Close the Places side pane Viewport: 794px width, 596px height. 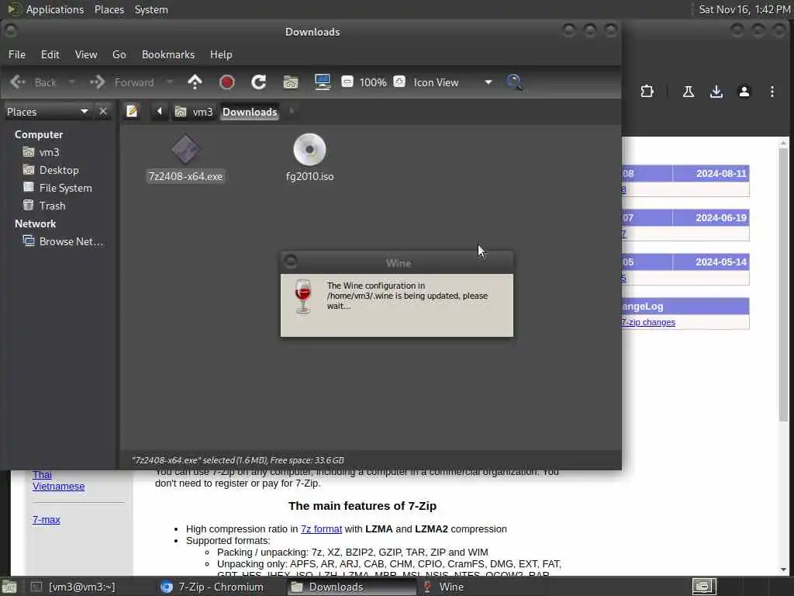tap(103, 112)
